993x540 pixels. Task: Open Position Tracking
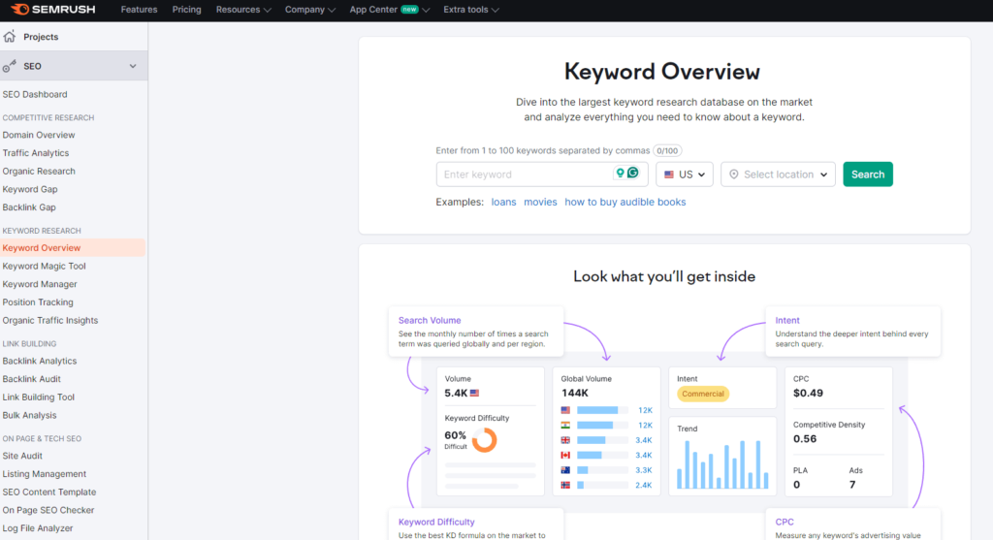[x=38, y=302]
